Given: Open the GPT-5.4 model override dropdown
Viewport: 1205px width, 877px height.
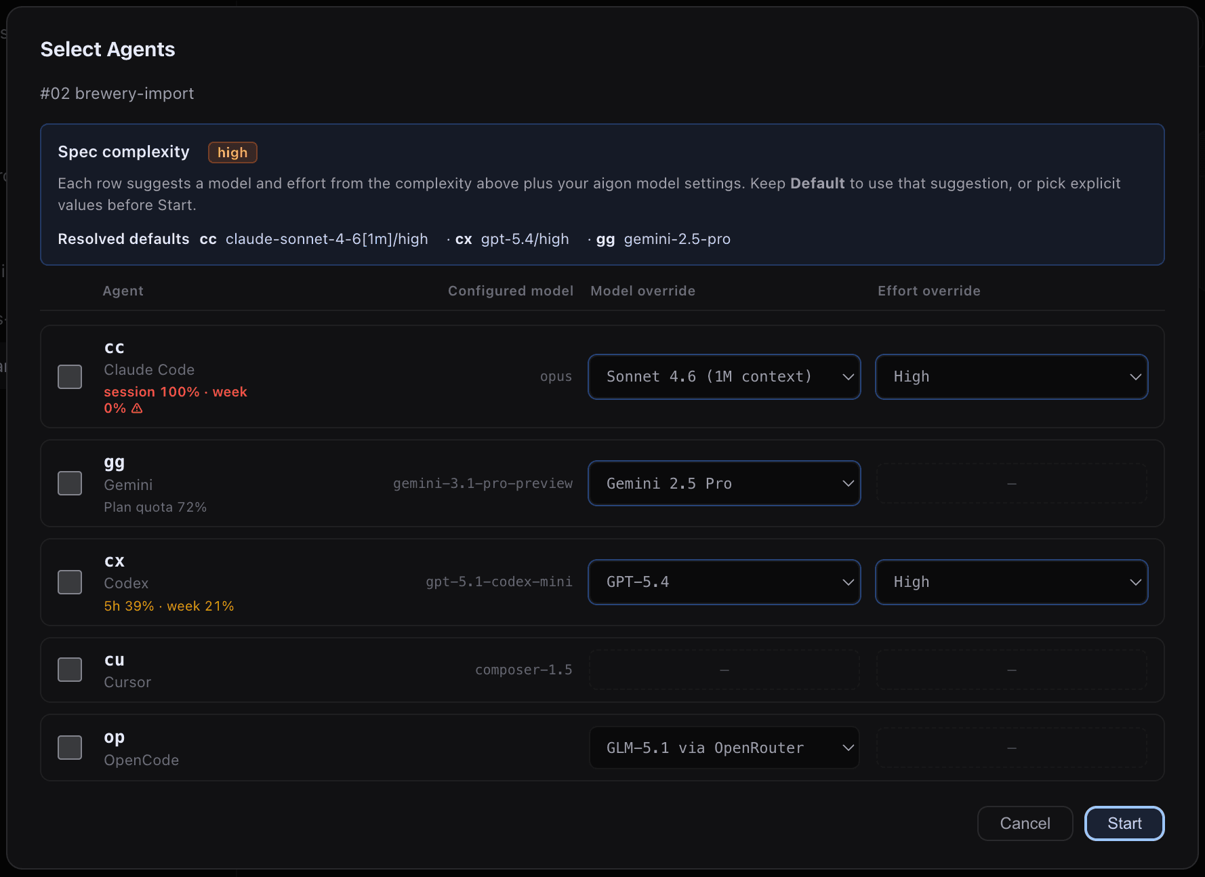Looking at the screenshot, I should (724, 582).
